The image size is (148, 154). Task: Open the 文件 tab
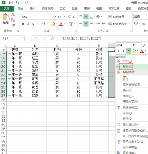coord(7,8)
